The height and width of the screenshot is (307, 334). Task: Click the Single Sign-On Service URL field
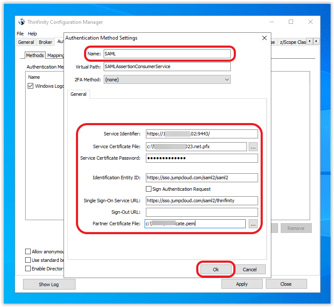coord(202,201)
